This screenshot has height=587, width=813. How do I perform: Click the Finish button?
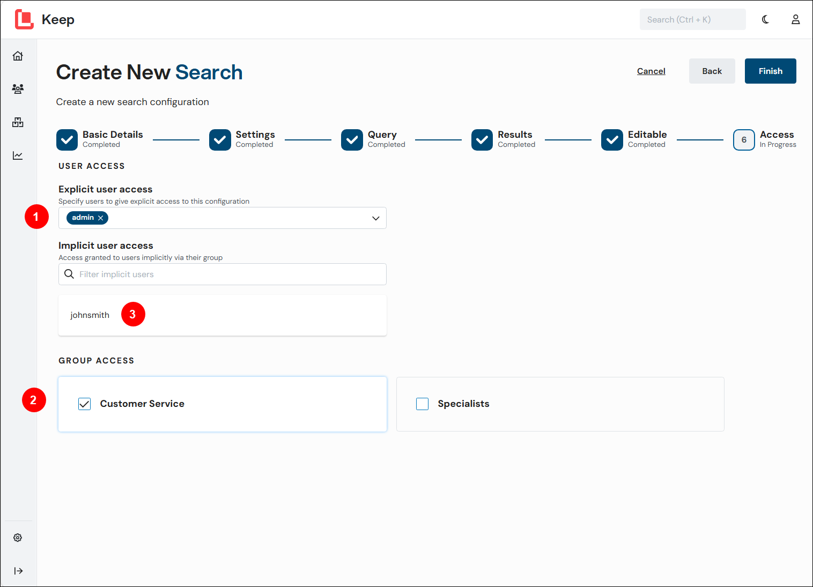771,71
